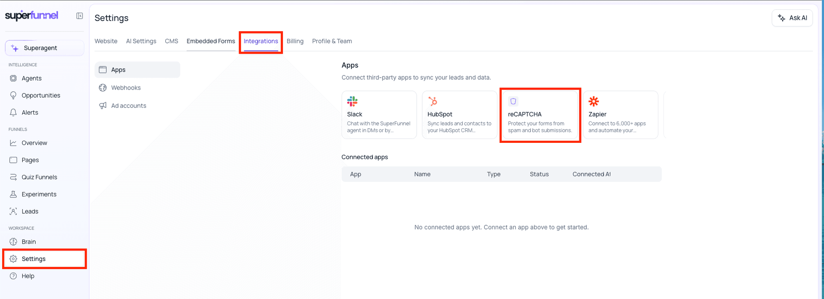Click the reCAPTCHA shield icon
Screen dimensions: 824x299
513,101
